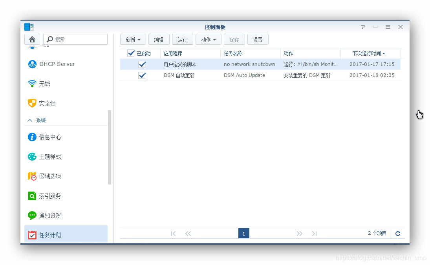Click the 搜索 search input field
This screenshot has width=430, height=265.
pyautogui.click(x=75, y=39)
